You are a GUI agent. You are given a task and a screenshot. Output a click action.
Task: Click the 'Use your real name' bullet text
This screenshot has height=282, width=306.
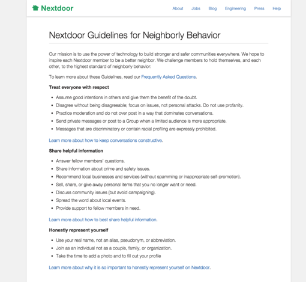[116, 240]
